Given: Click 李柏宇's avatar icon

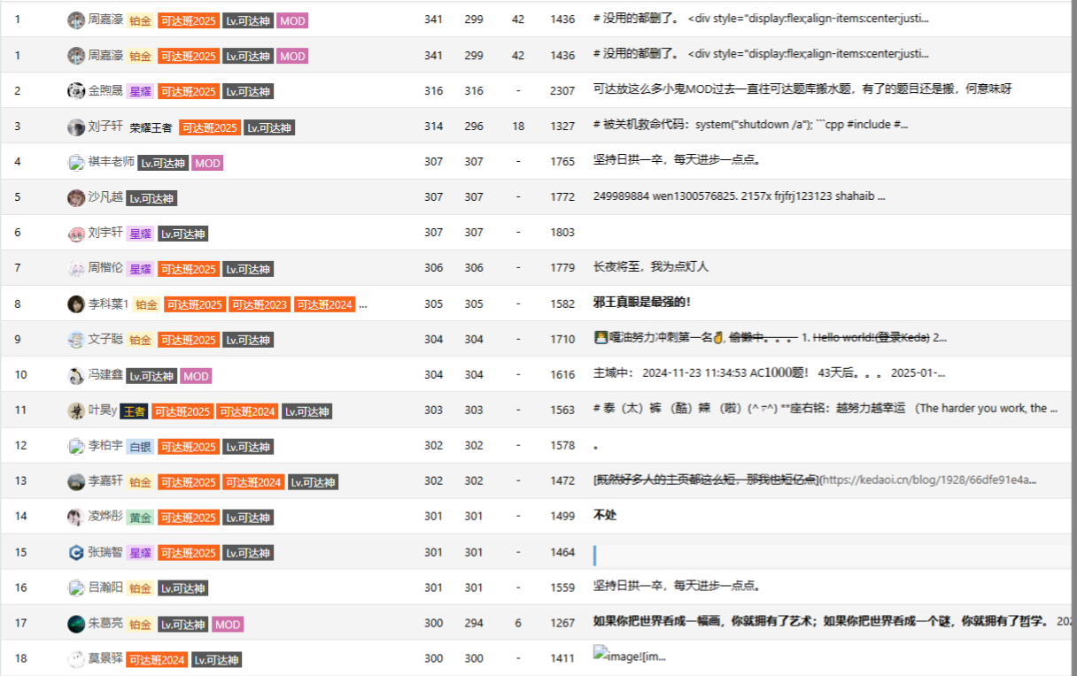Looking at the screenshot, I should pos(76,447).
